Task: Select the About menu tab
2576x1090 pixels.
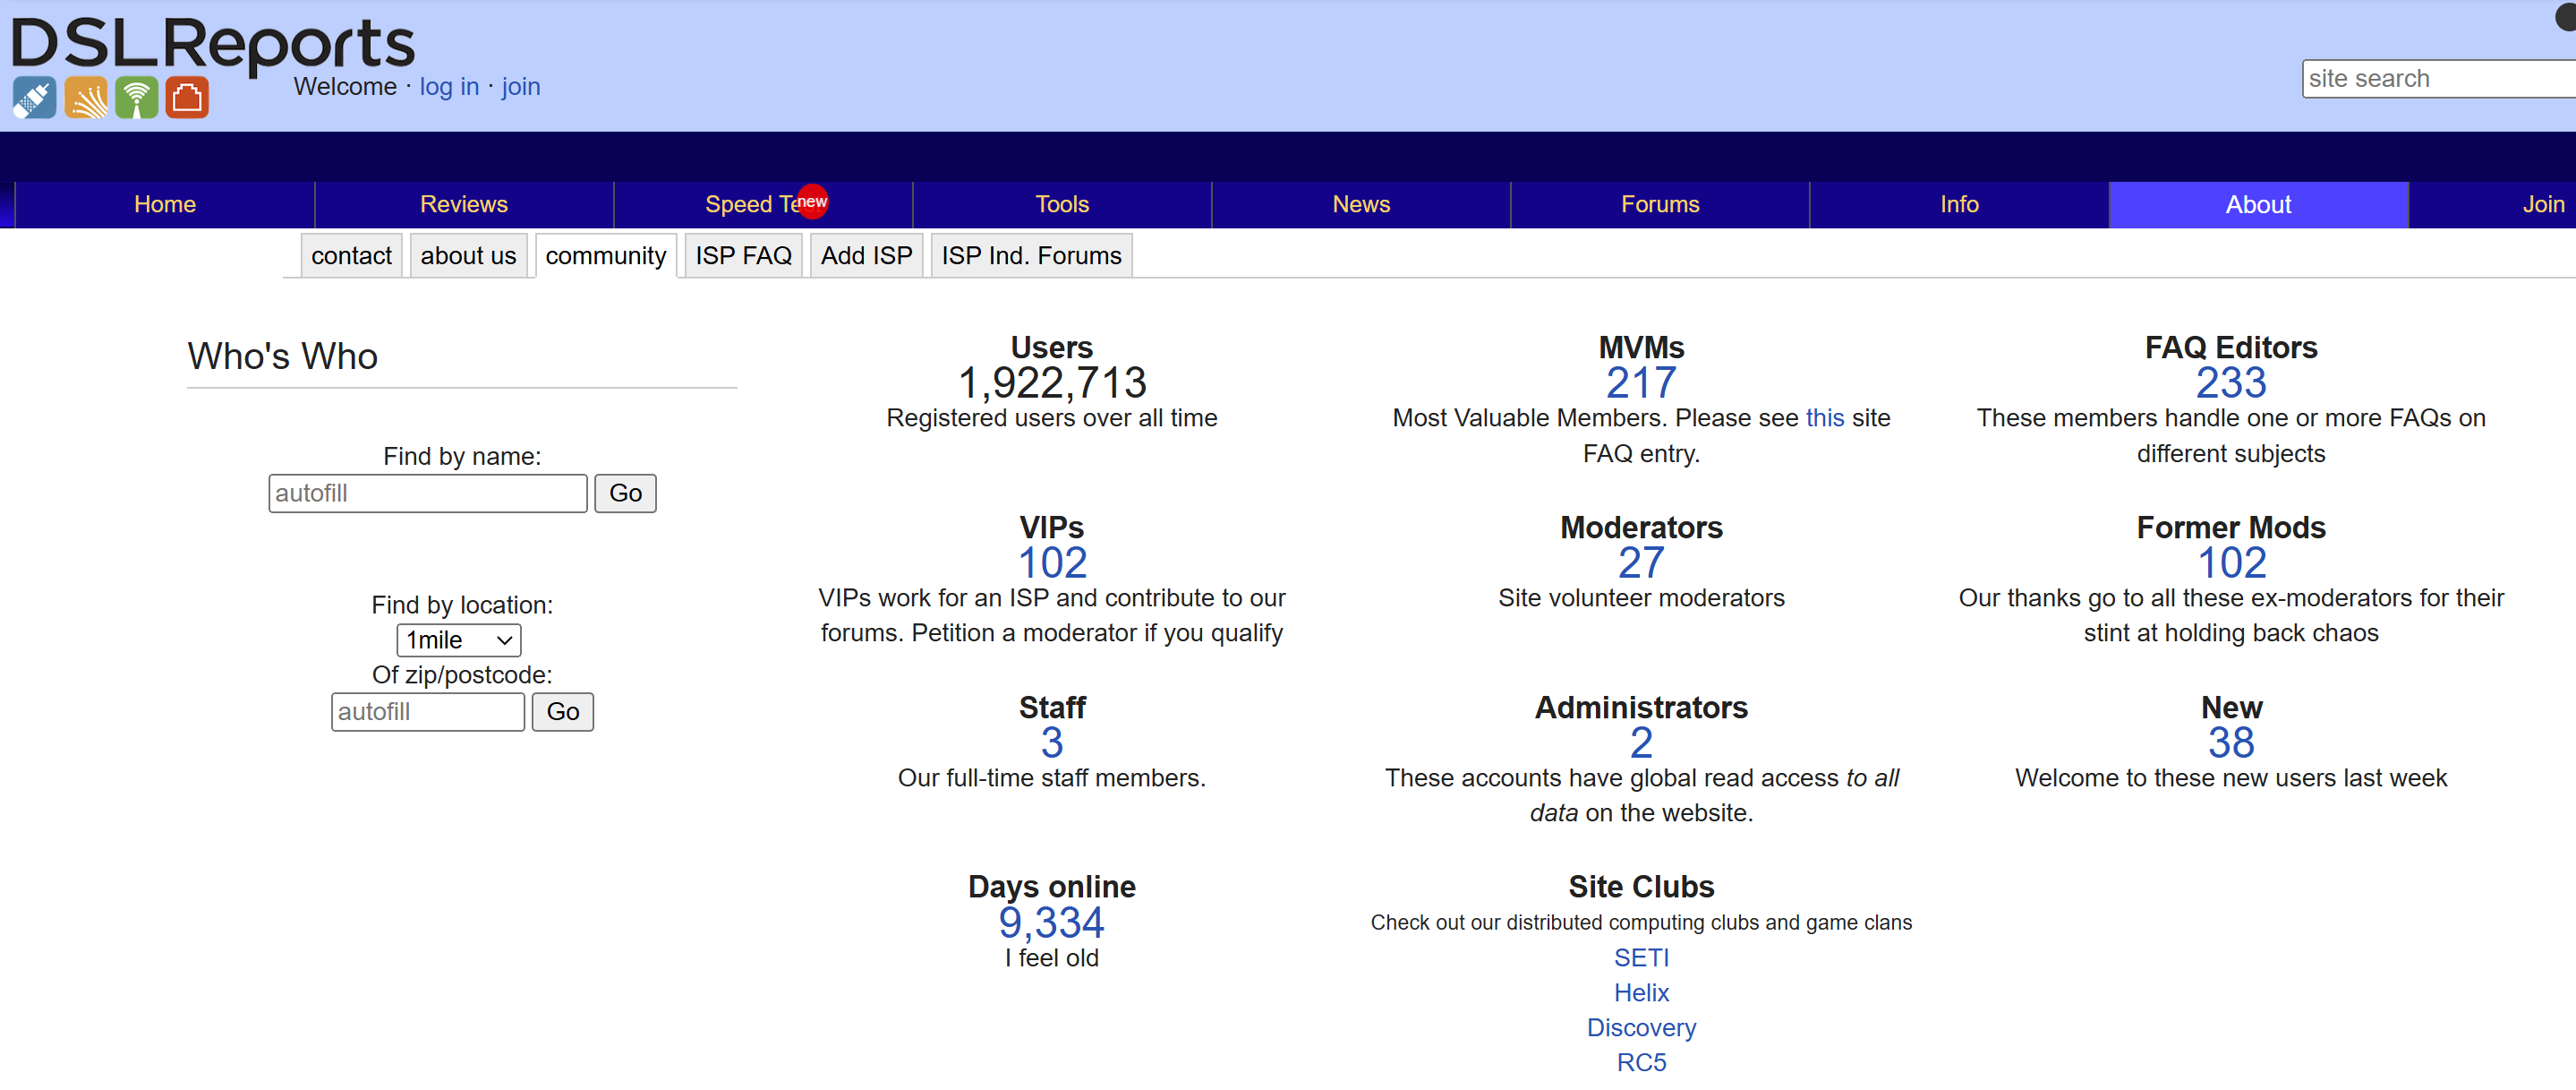Action: [x=2258, y=204]
